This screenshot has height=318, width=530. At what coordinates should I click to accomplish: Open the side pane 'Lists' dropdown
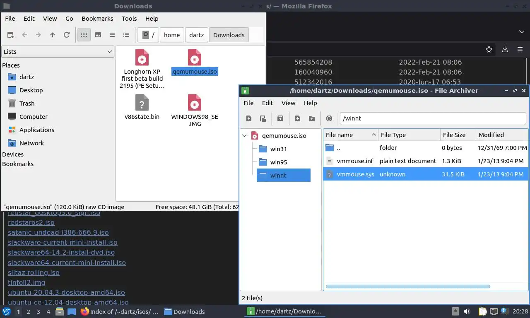coord(58,52)
